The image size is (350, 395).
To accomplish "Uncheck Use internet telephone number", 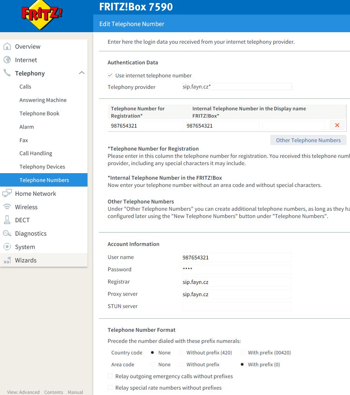I will [110, 75].
